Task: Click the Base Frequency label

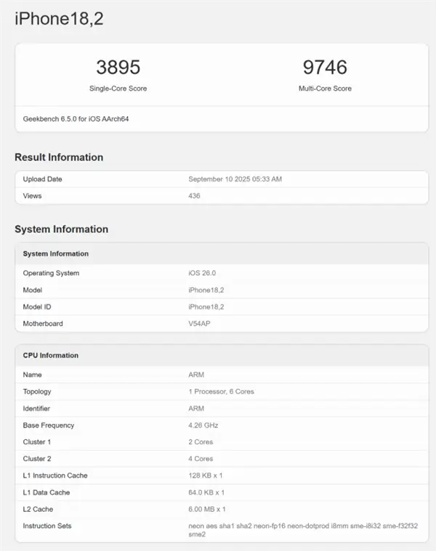Action: pyautogui.click(x=49, y=425)
